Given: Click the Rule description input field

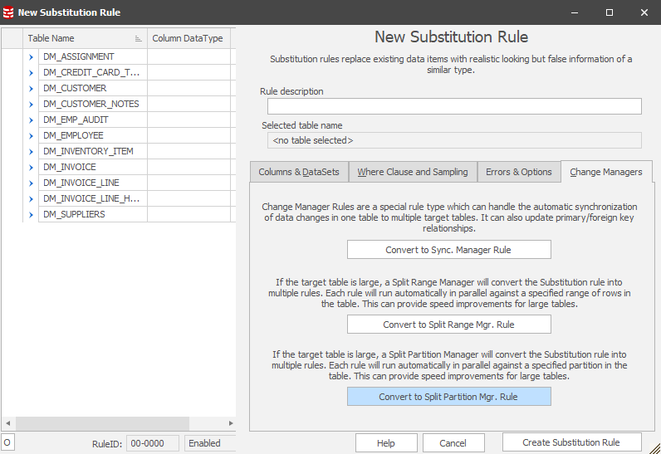Looking at the screenshot, I should [x=454, y=106].
